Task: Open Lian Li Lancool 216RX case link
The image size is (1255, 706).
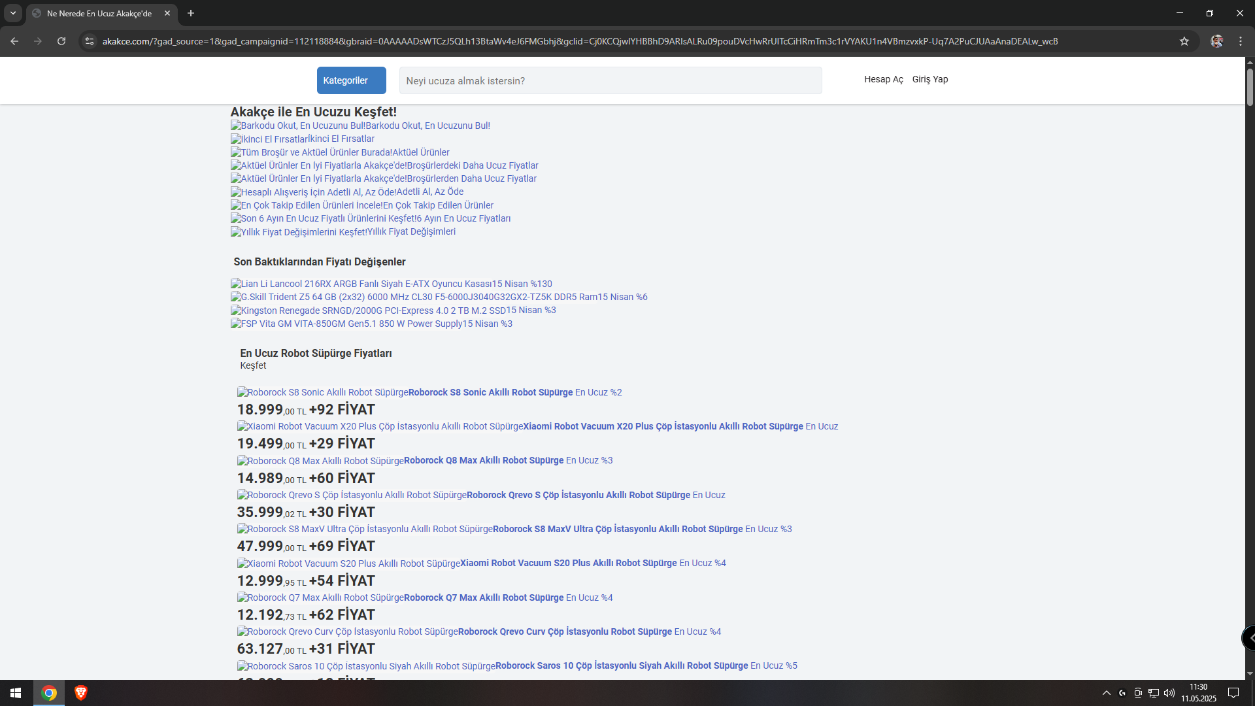Action: 392,284
